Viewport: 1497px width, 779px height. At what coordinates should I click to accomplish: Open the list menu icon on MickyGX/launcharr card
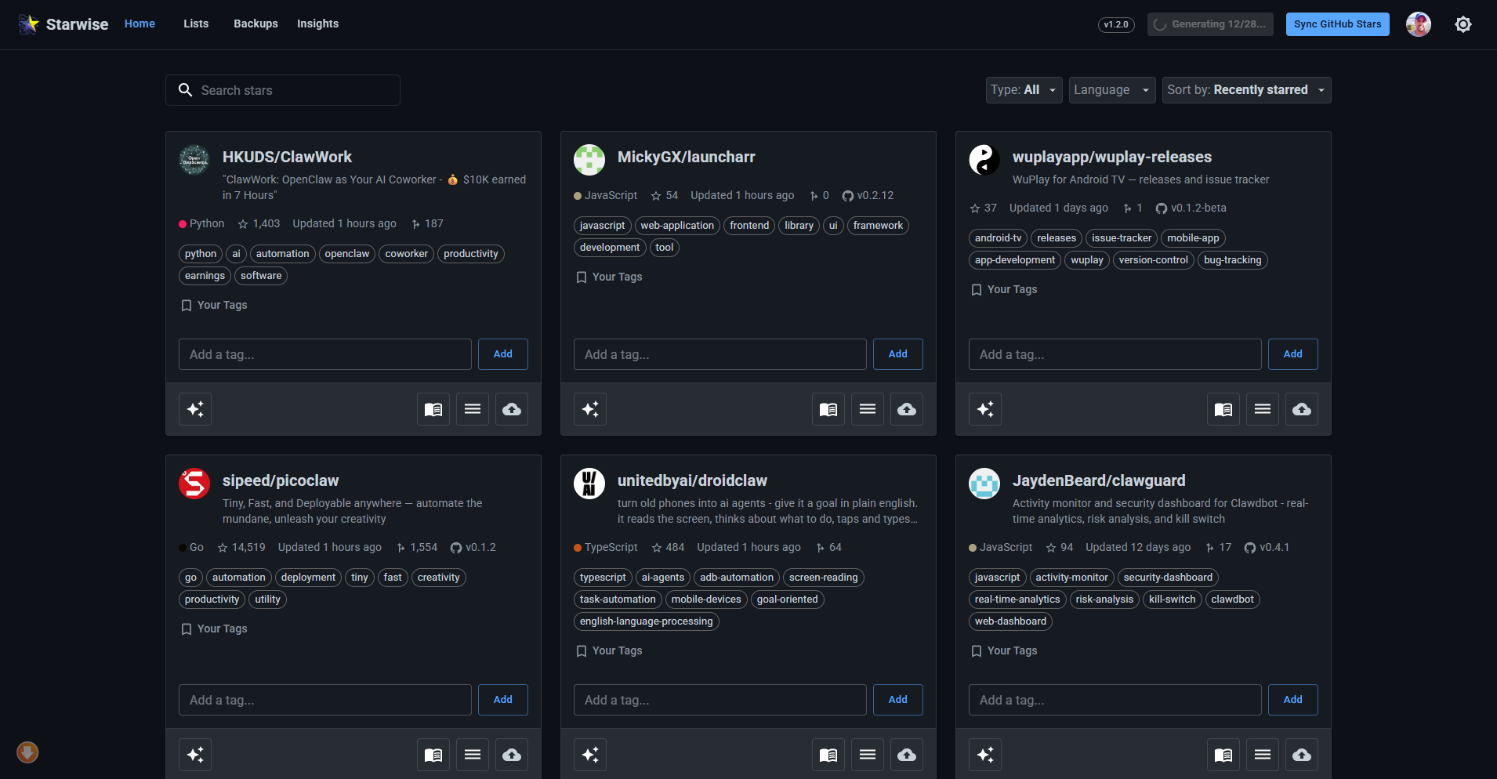[x=868, y=409]
